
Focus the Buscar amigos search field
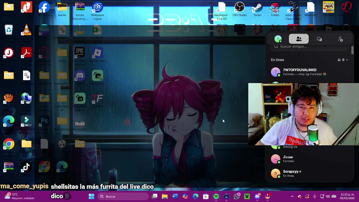click(x=310, y=46)
